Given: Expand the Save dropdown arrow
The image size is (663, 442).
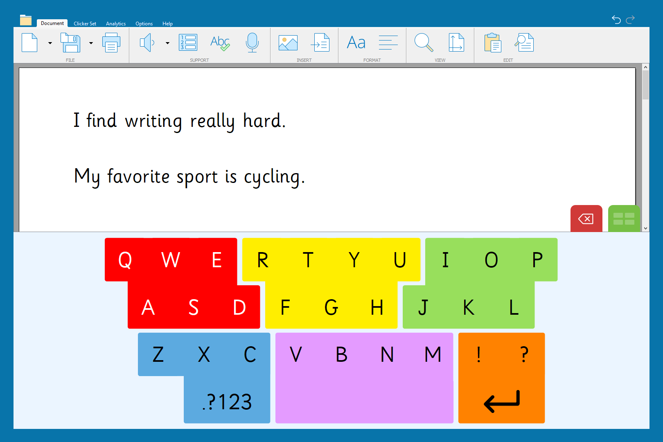Looking at the screenshot, I should [x=91, y=43].
